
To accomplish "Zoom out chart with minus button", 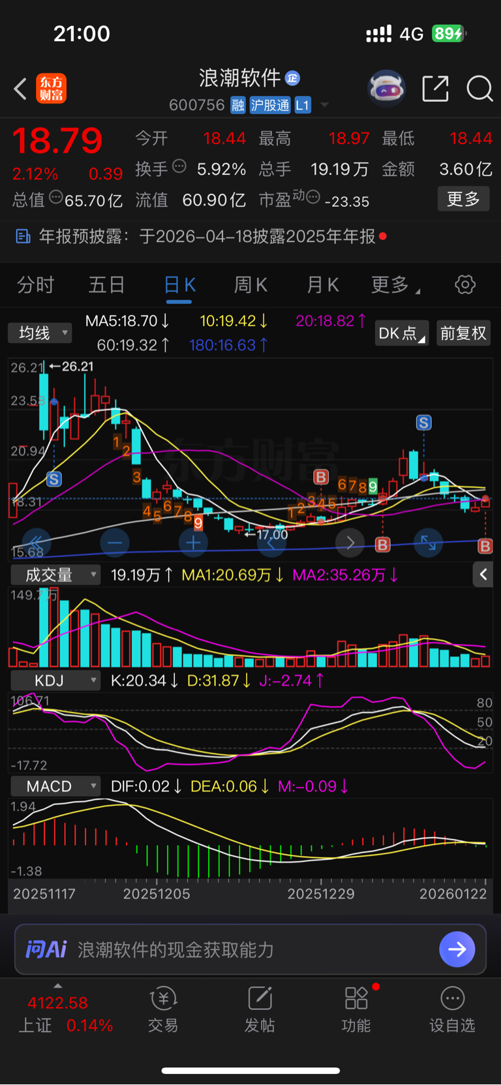I will pyautogui.click(x=115, y=542).
